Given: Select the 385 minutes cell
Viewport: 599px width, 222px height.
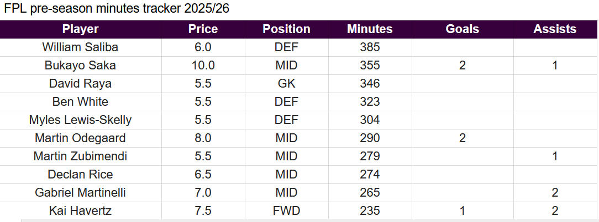Looking at the screenshot, I should (x=370, y=47).
